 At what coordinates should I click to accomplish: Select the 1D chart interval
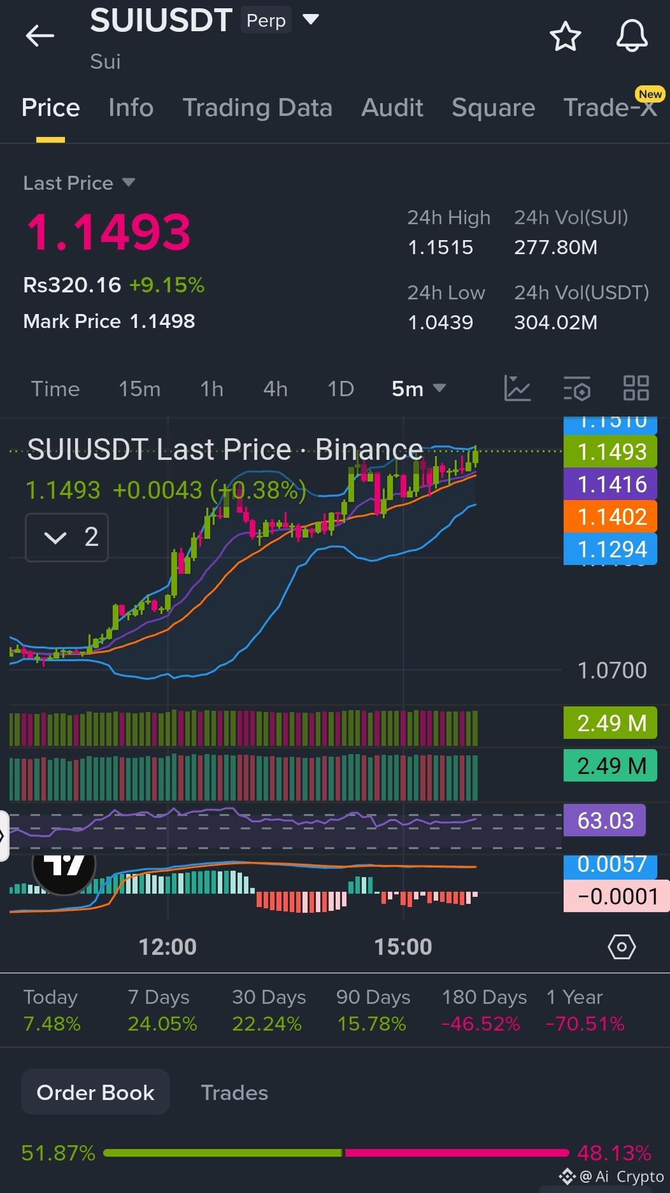pyautogui.click(x=341, y=389)
